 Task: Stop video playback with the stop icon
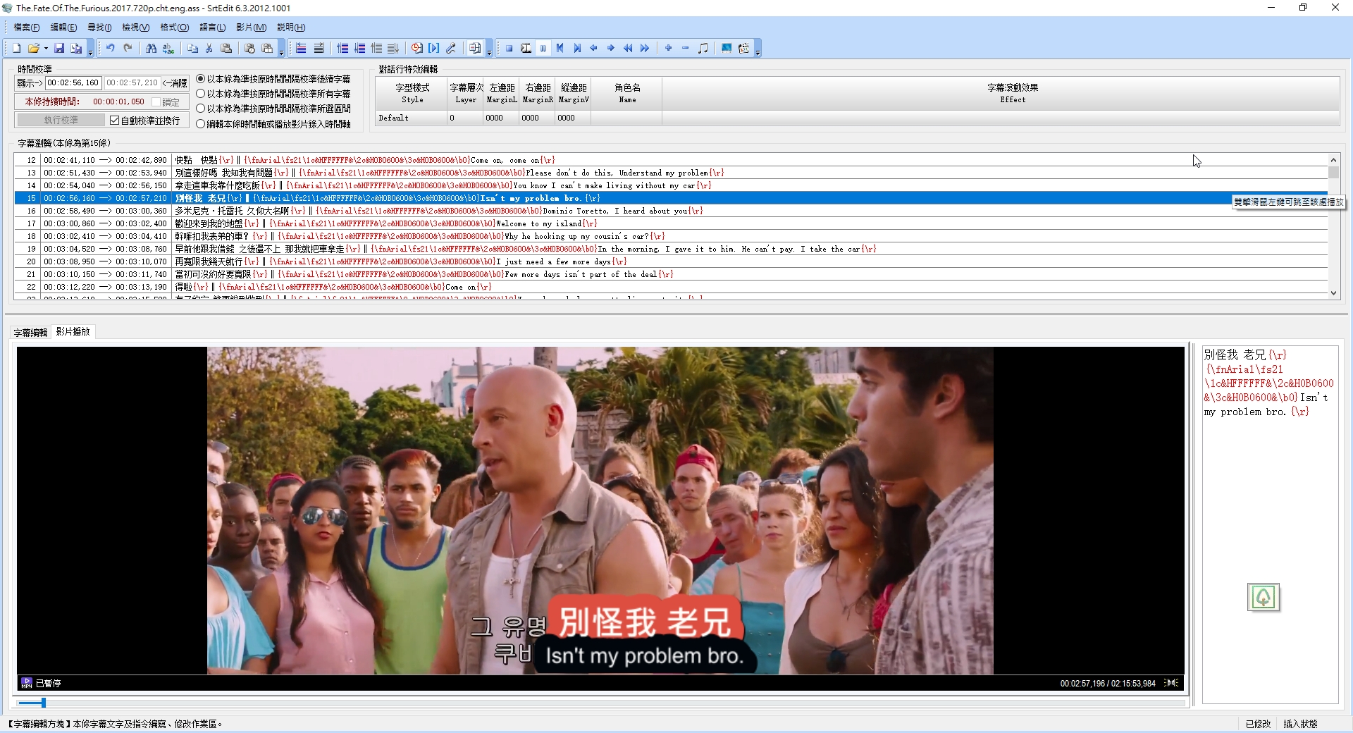pyautogui.click(x=509, y=48)
